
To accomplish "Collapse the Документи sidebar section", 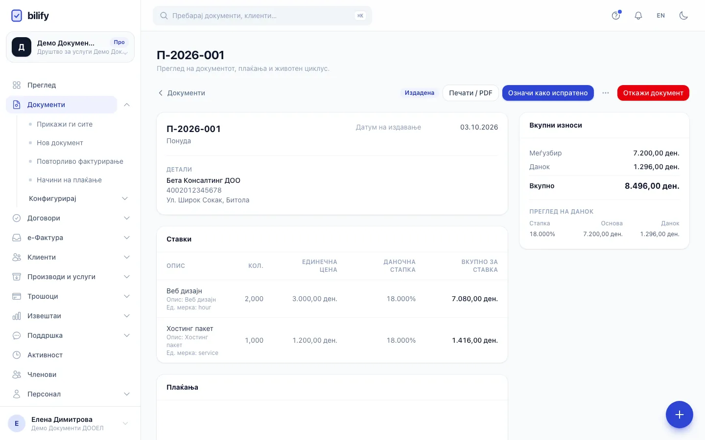I will 127,105.
